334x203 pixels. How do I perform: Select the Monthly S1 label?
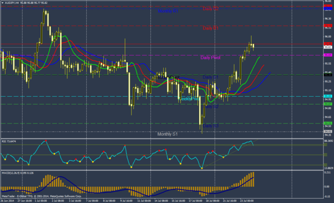point(168,134)
